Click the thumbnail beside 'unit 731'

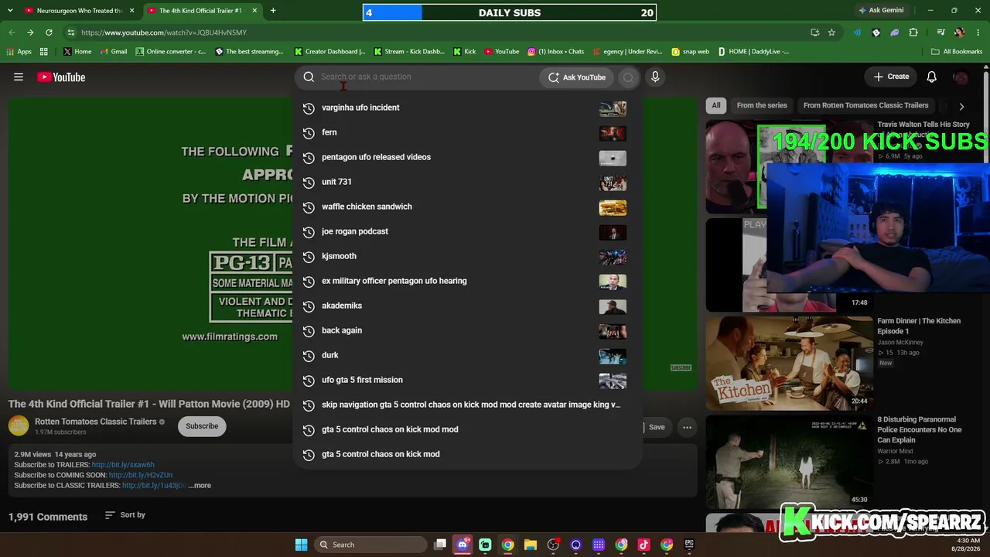tap(613, 183)
